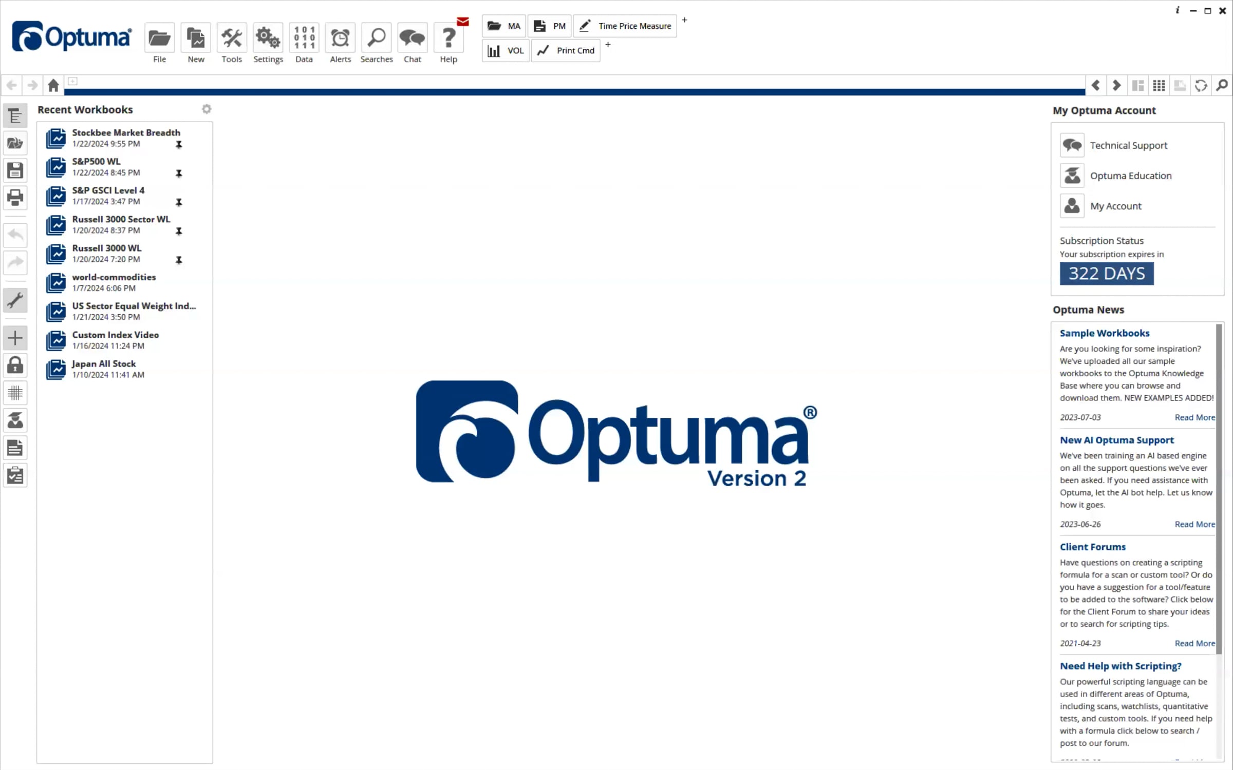The width and height of the screenshot is (1233, 770).
Task: Click the graduate education icon in left sidebar
Action: click(x=15, y=420)
